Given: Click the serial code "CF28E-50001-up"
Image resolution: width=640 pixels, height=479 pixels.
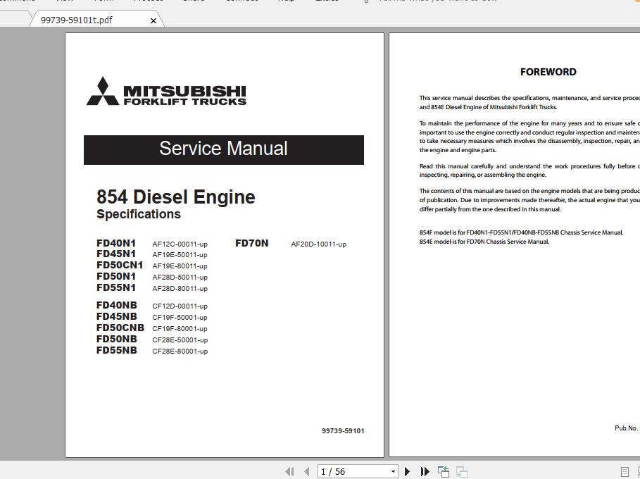Looking at the screenshot, I should (x=180, y=340).
